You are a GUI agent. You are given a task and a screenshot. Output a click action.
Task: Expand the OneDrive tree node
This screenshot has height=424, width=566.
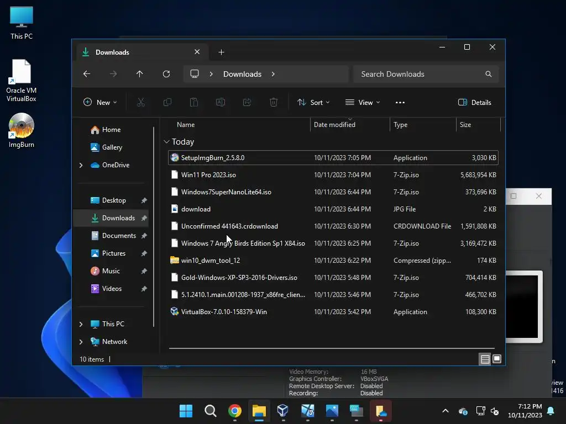(81, 165)
